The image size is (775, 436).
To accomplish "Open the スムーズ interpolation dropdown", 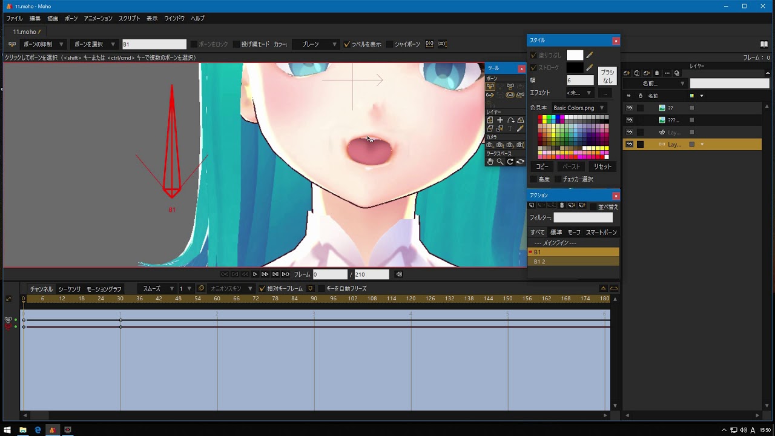I will (x=156, y=289).
